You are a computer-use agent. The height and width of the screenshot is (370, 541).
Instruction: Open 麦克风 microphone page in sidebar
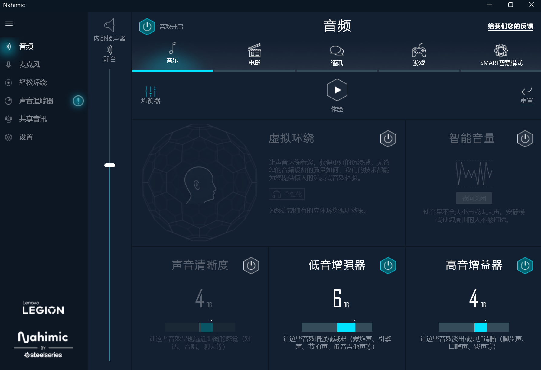30,65
